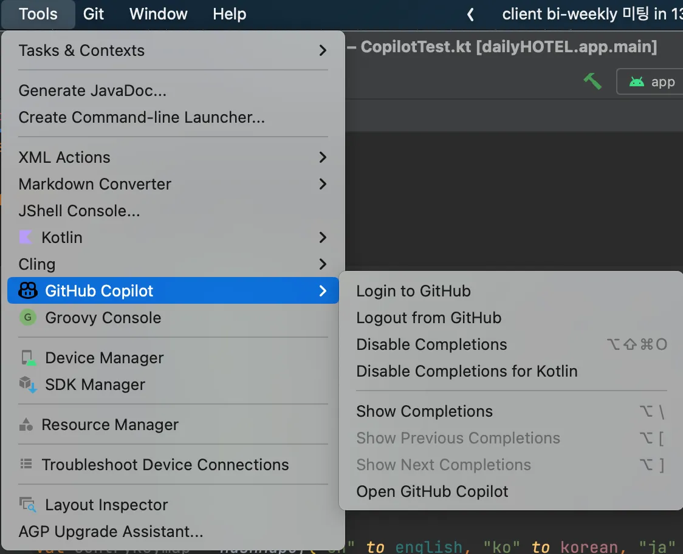Viewport: 683px width, 554px height.
Task: Open the Help menu
Action: (230, 15)
